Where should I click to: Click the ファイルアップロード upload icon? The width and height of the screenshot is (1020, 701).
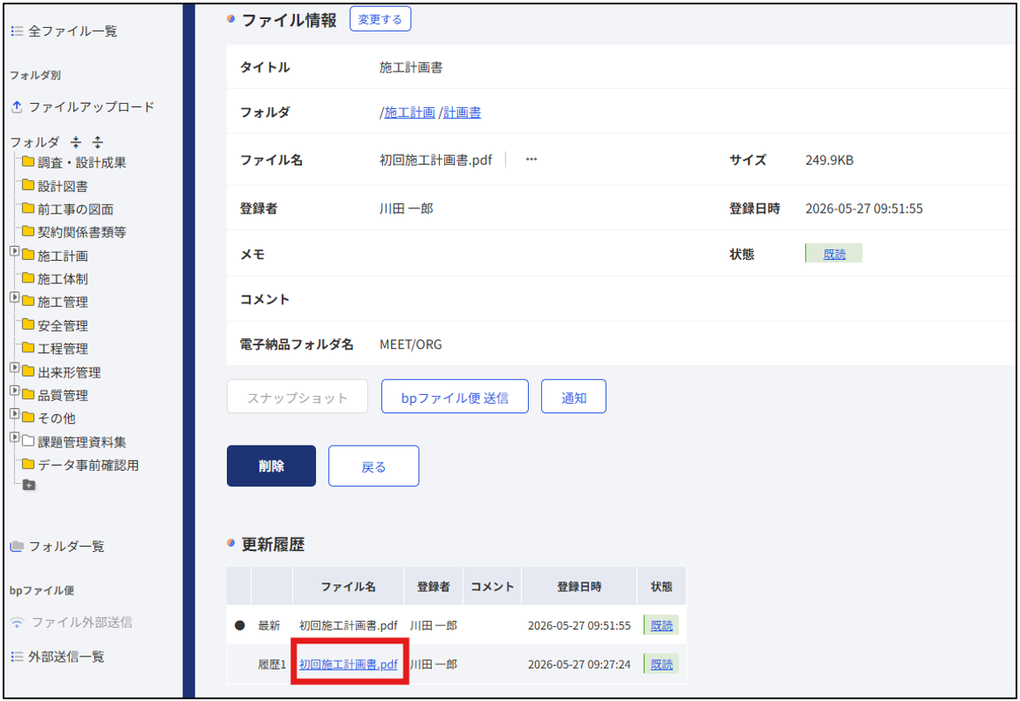(17, 106)
